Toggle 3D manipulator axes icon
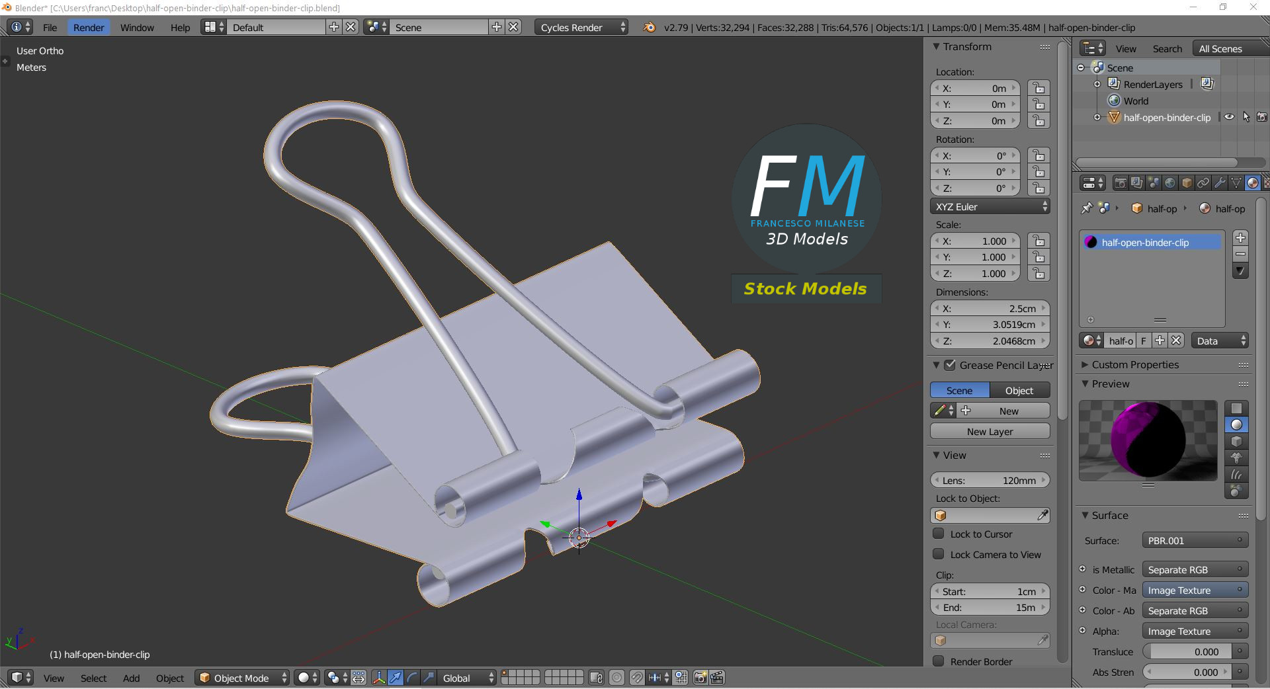 [x=379, y=678]
